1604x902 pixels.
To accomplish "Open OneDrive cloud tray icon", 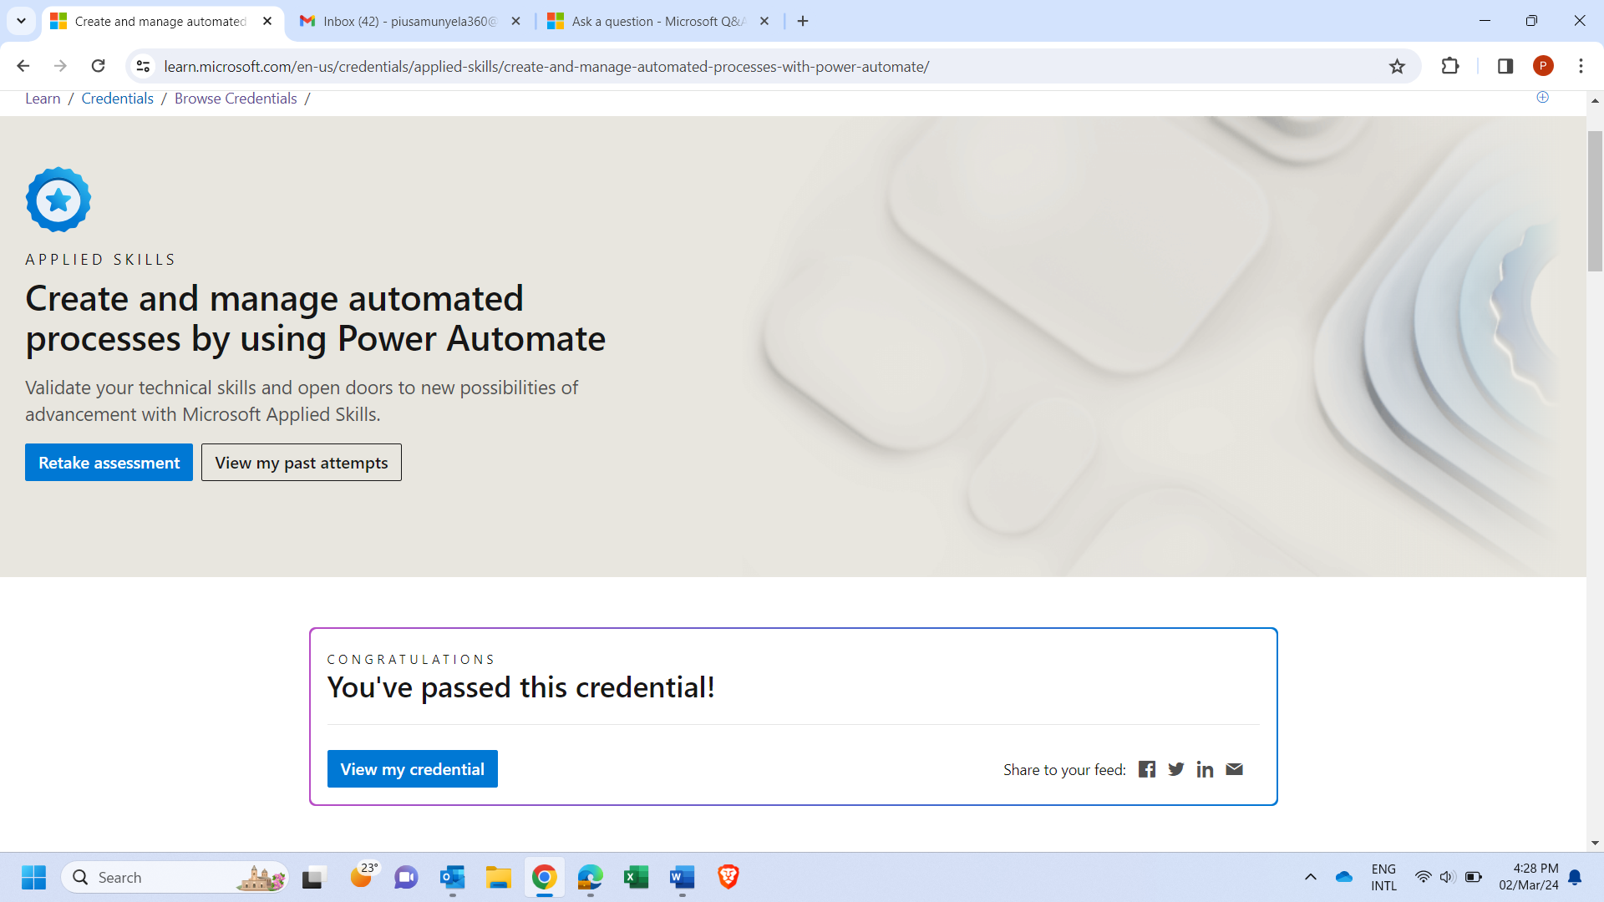I will (x=1344, y=877).
